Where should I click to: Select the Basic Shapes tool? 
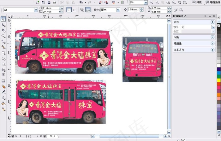[3, 70]
